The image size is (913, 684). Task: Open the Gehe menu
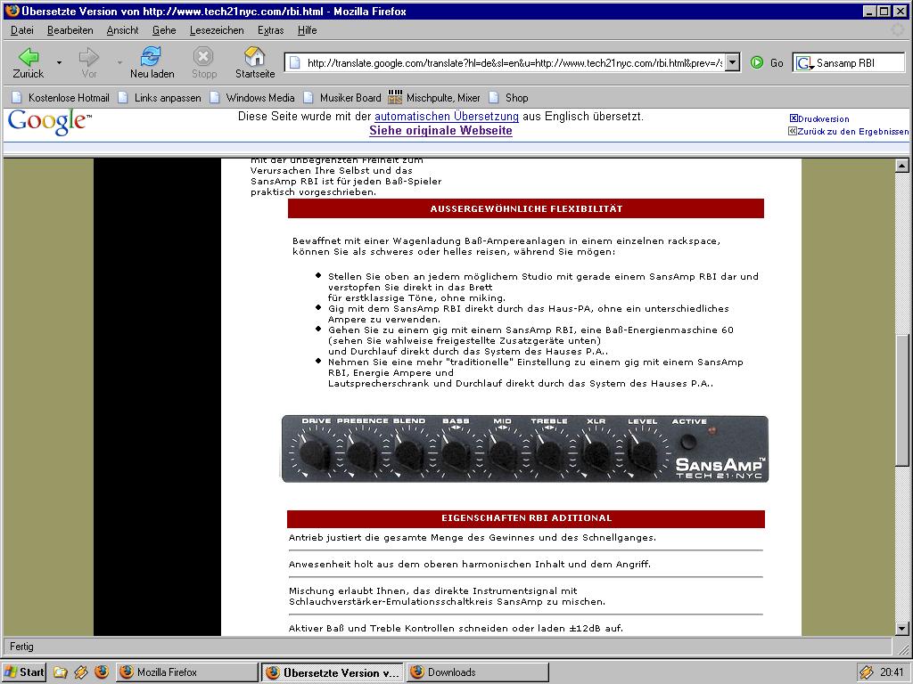pos(164,30)
